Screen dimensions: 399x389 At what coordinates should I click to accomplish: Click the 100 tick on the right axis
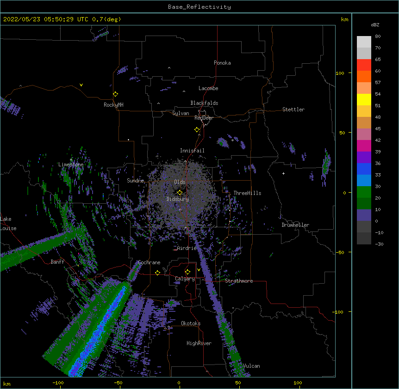click(340, 73)
